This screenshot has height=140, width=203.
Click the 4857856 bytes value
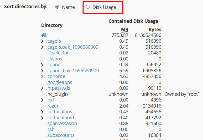(152, 76)
